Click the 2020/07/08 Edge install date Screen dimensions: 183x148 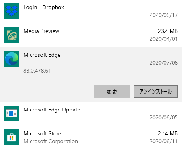164,63
